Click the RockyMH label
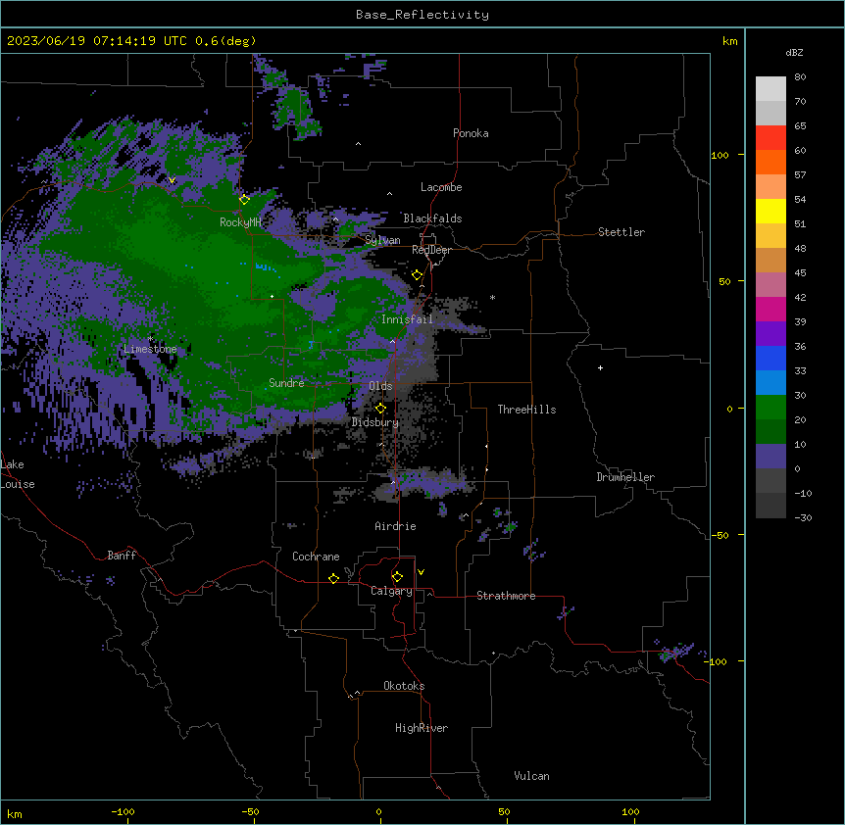The width and height of the screenshot is (845, 825). [x=240, y=221]
